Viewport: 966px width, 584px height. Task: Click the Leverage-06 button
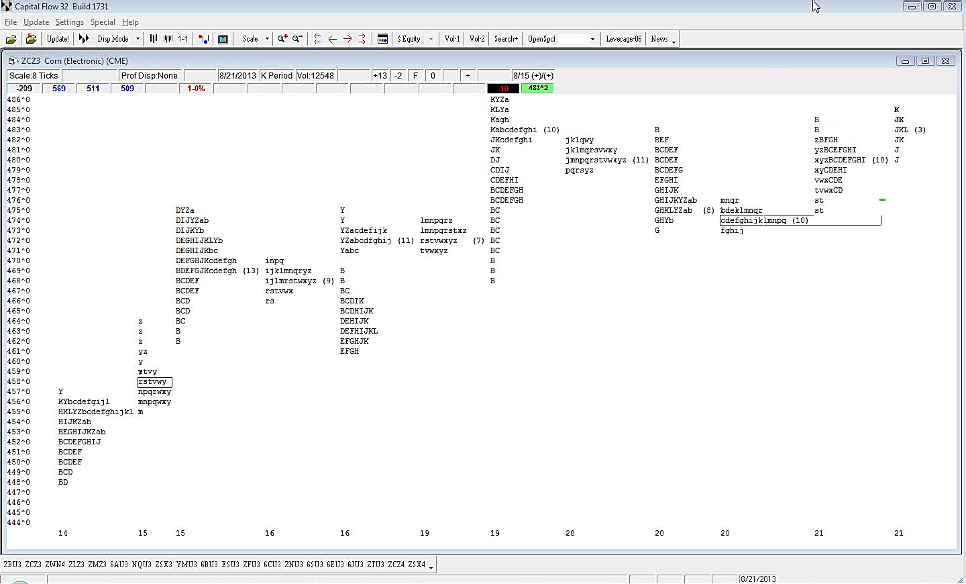click(623, 39)
